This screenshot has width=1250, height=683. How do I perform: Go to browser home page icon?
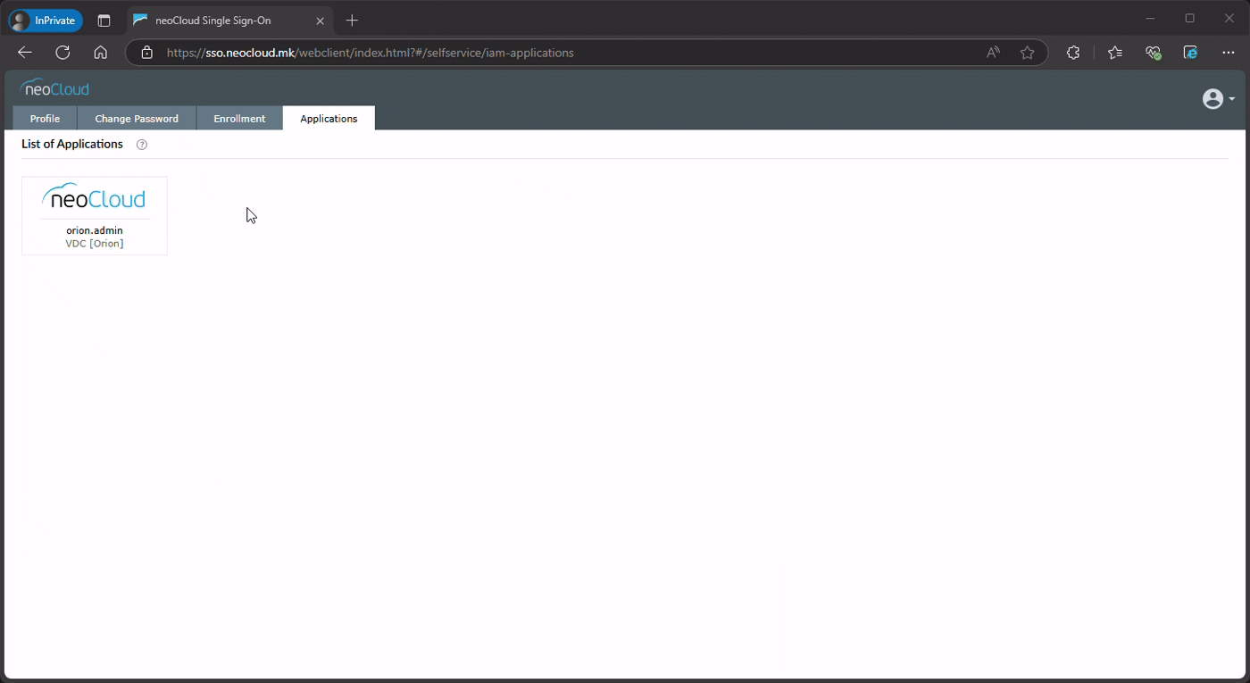coord(101,53)
